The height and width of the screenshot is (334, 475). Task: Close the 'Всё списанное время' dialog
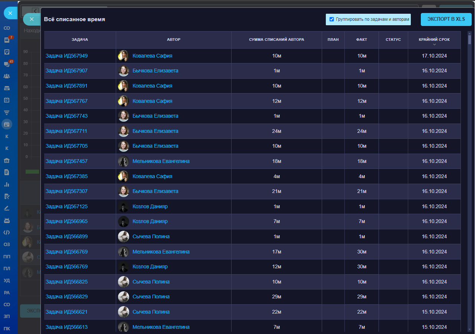[32, 19]
